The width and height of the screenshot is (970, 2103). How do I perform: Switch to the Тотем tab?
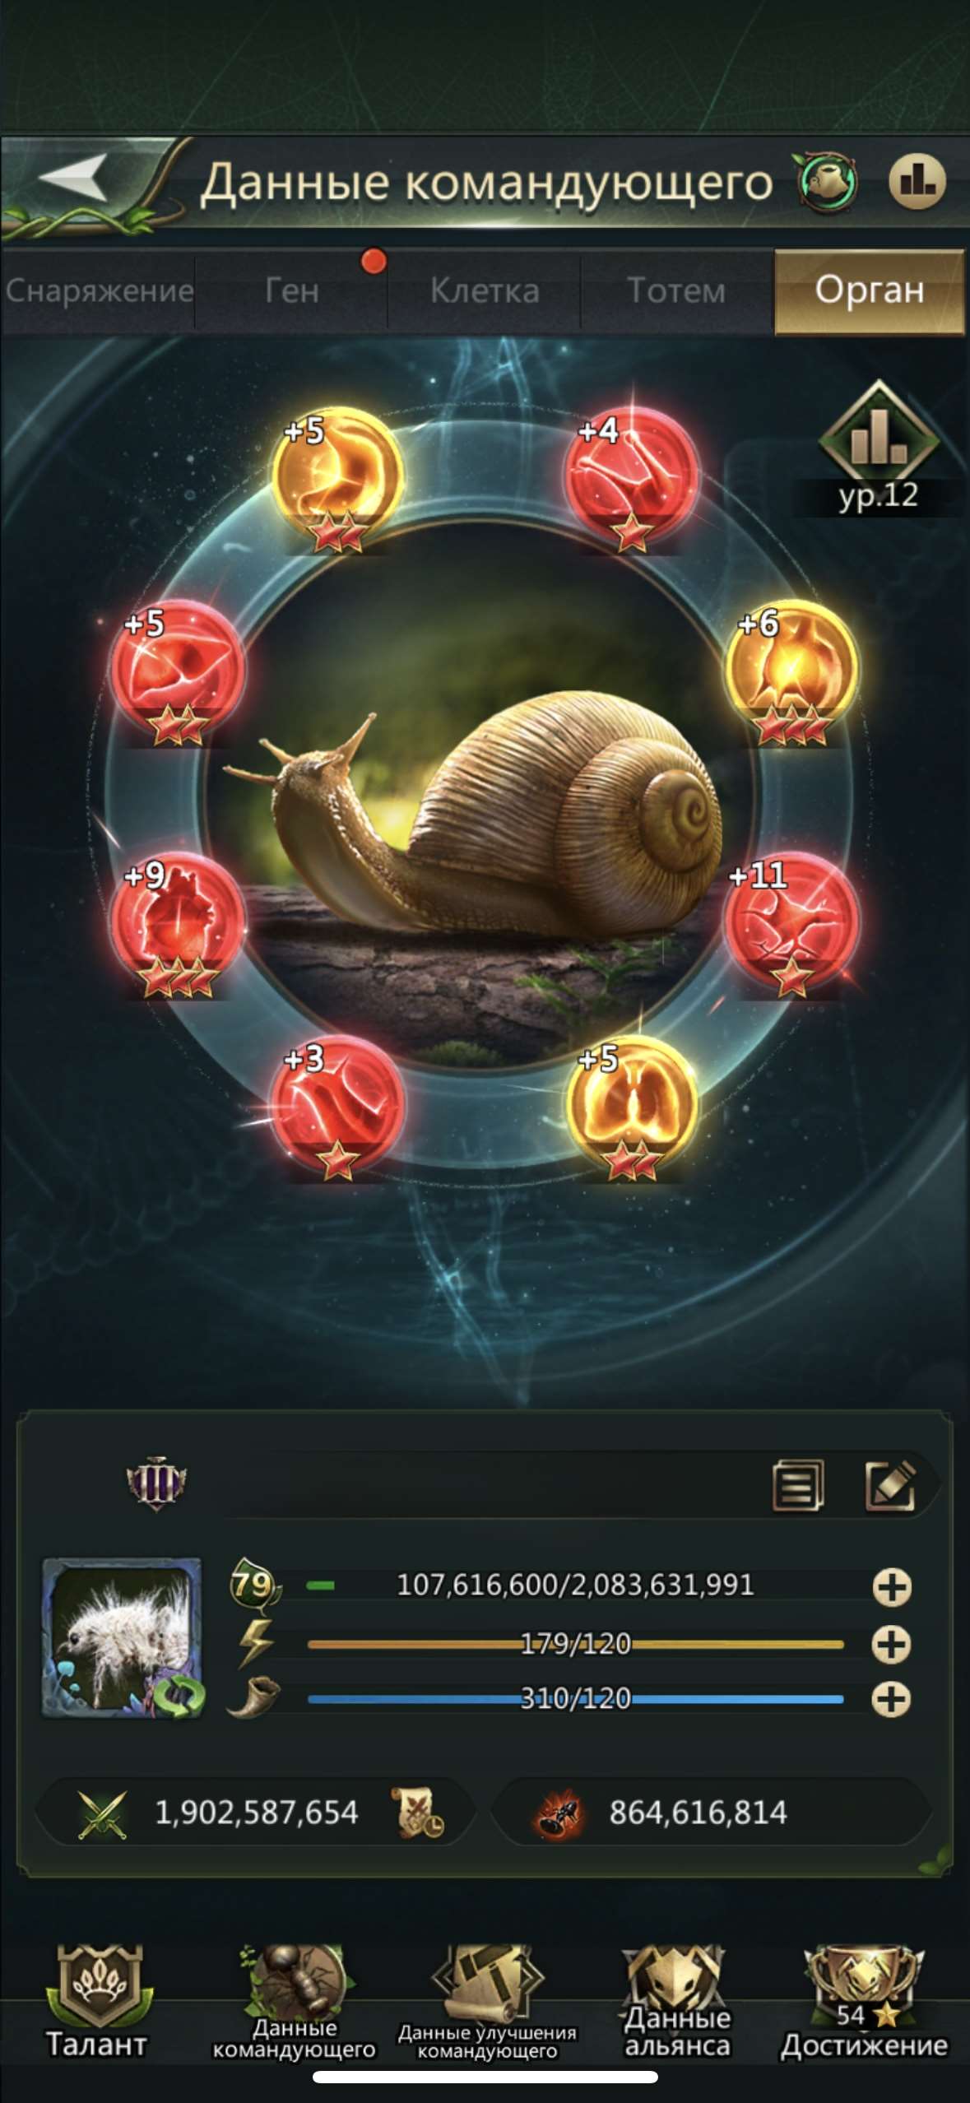[676, 291]
